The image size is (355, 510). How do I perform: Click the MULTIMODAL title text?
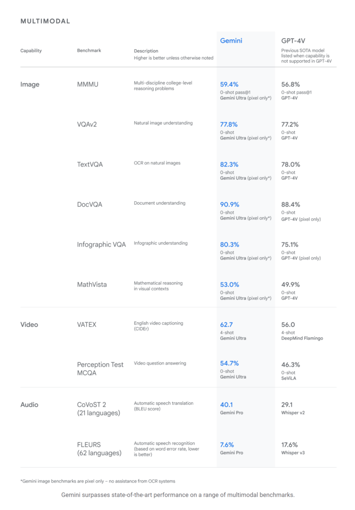pos(45,21)
